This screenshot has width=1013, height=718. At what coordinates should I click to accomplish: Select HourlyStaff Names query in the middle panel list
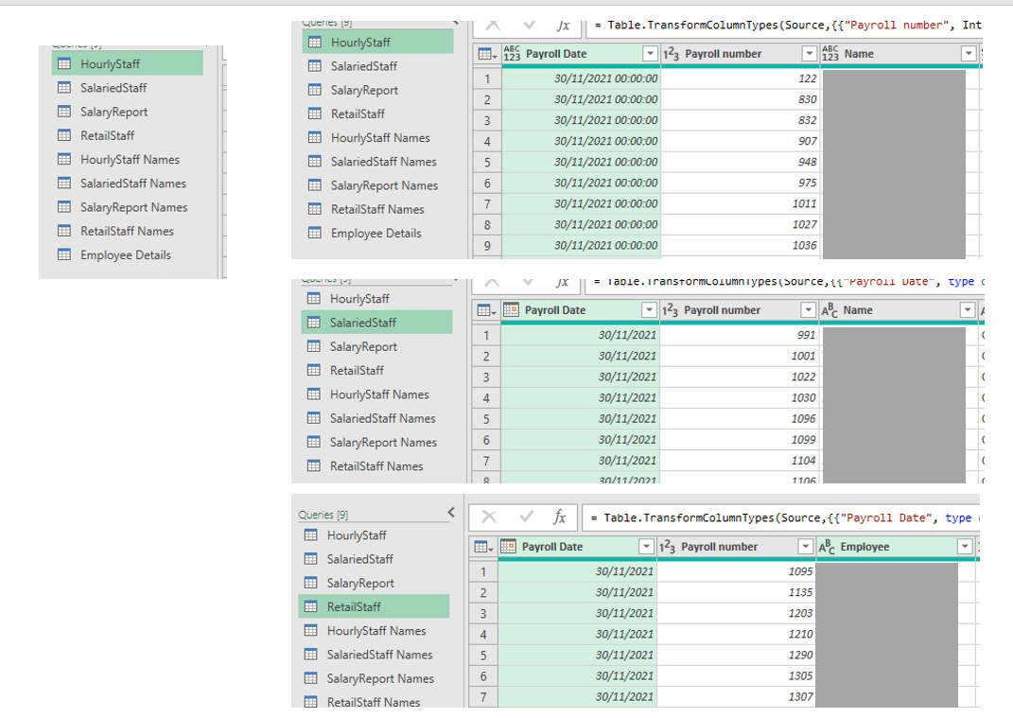point(377,394)
